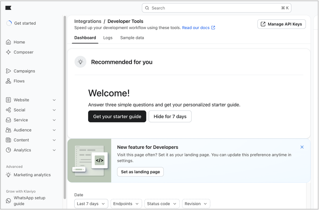Expand the Content menu chevron

pyautogui.click(x=54, y=140)
